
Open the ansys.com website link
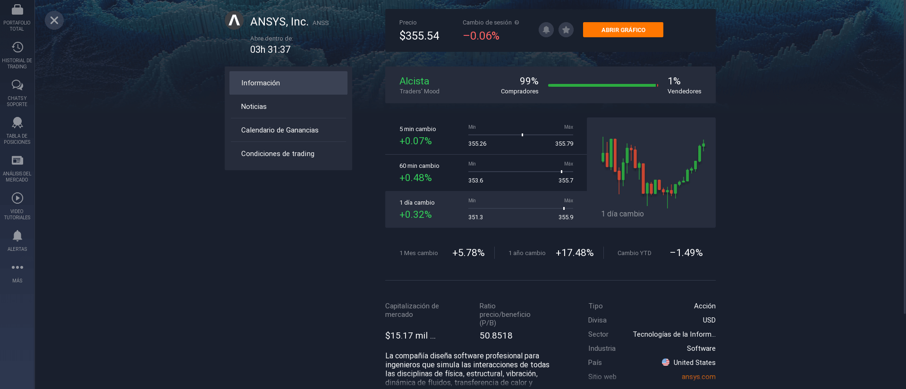pos(698,377)
